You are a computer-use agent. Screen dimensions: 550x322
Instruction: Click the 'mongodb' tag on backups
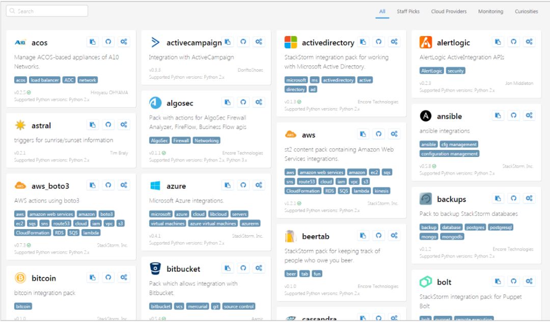click(x=452, y=237)
